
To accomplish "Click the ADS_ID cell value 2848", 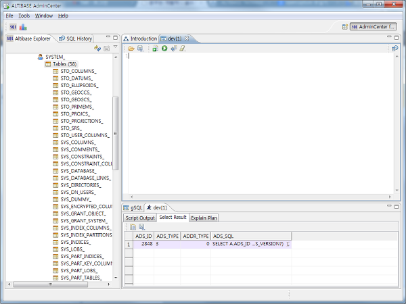I will coord(143,244).
